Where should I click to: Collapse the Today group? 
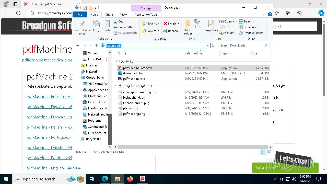pyautogui.click(x=116, y=61)
